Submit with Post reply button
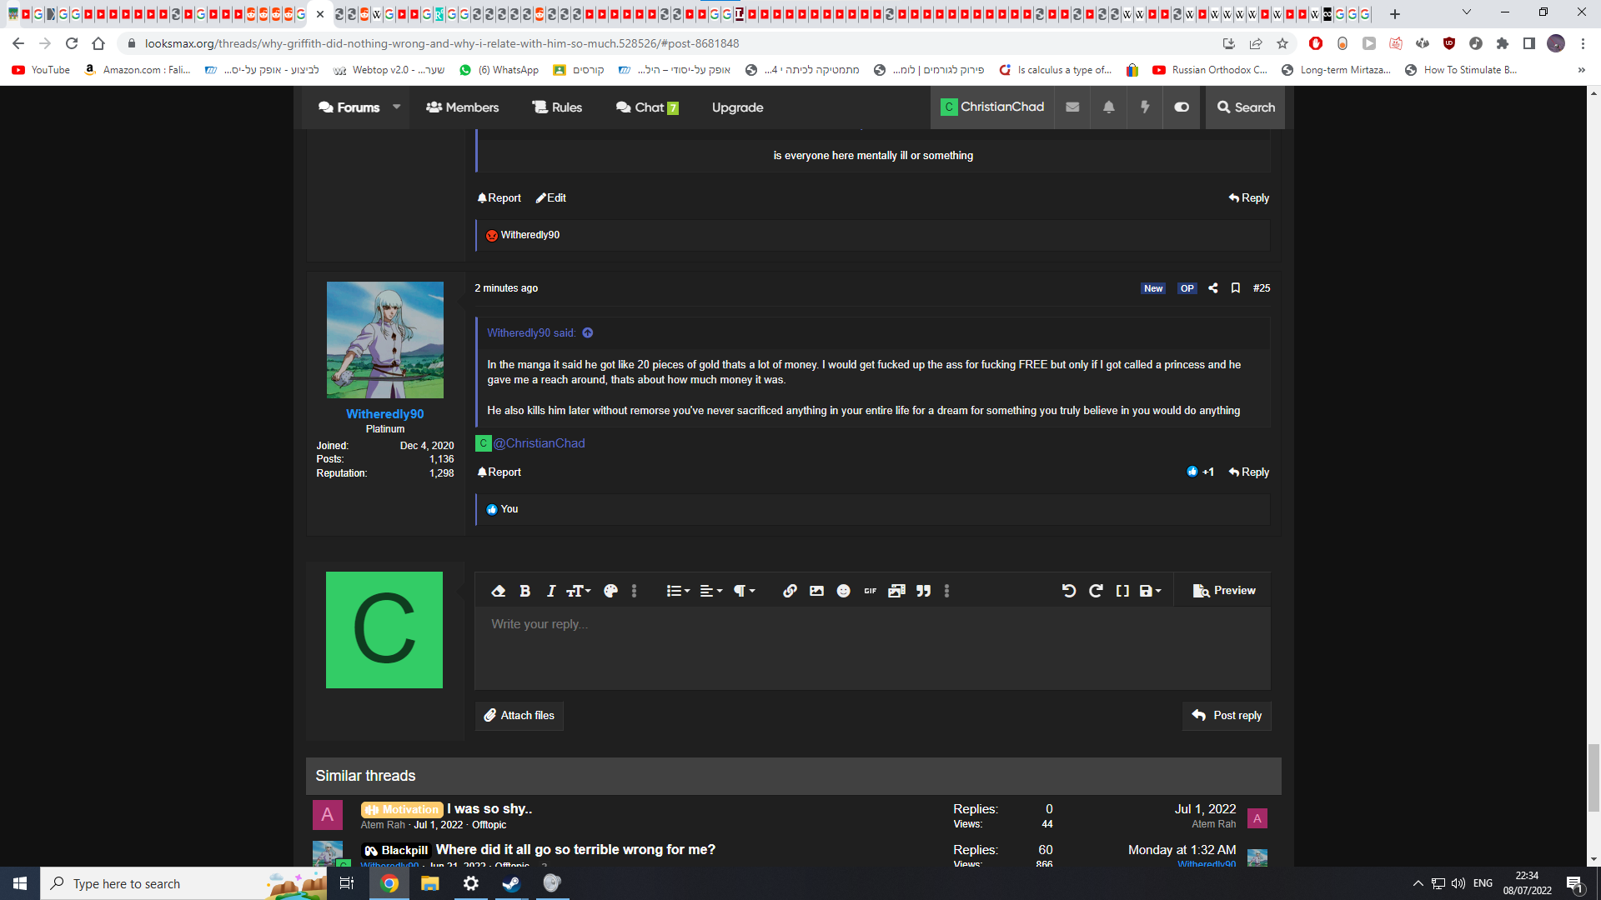1601x900 pixels. tap(1227, 715)
